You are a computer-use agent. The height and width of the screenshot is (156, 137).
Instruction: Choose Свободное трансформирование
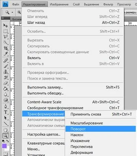(73, 108)
